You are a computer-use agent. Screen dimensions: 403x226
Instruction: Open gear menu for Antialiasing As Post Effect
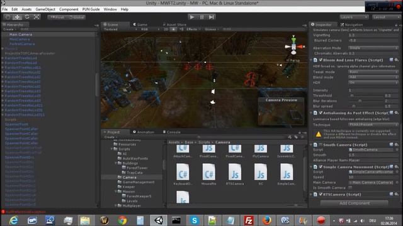(x=397, y=112)
